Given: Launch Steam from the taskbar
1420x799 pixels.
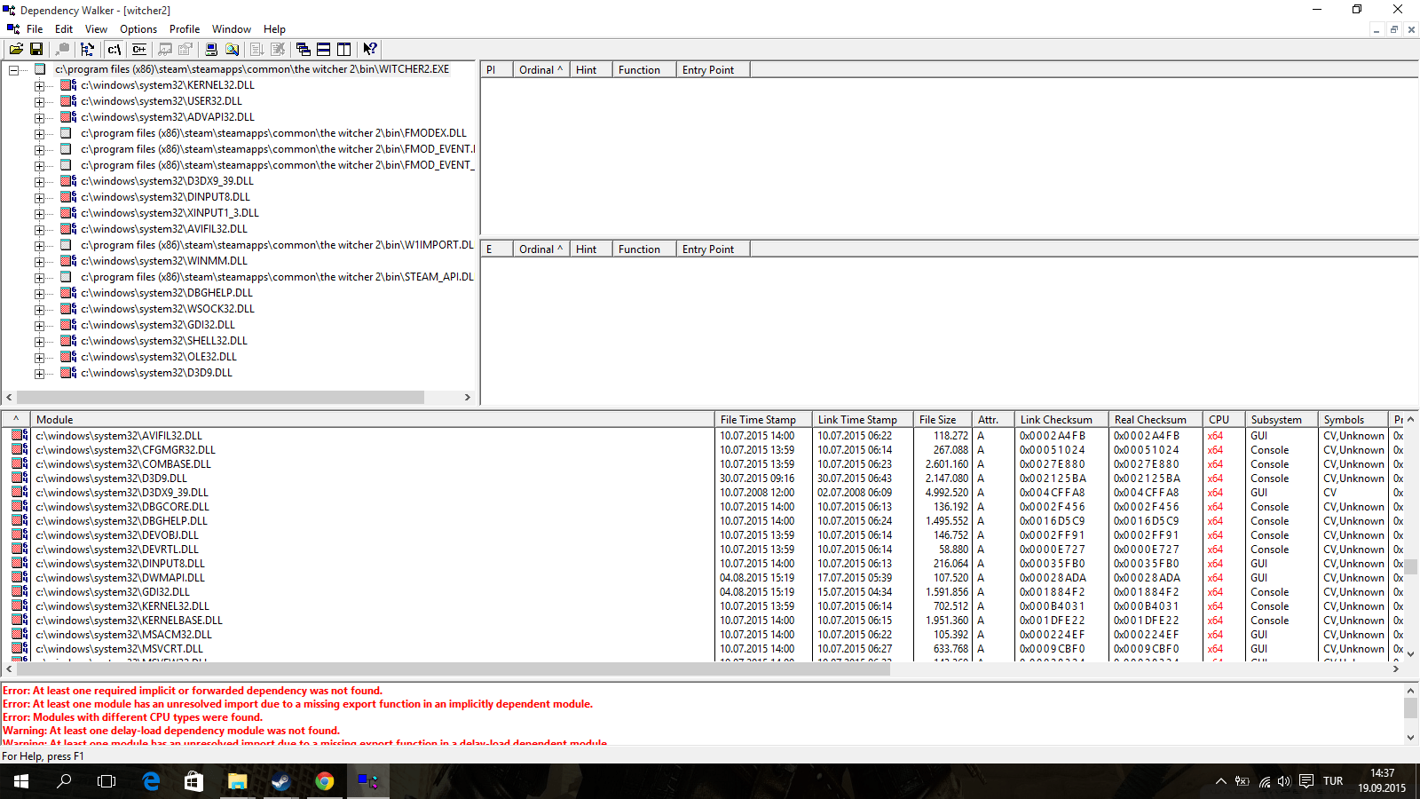Looking at the screenshot, I should [x=280, y=781].
